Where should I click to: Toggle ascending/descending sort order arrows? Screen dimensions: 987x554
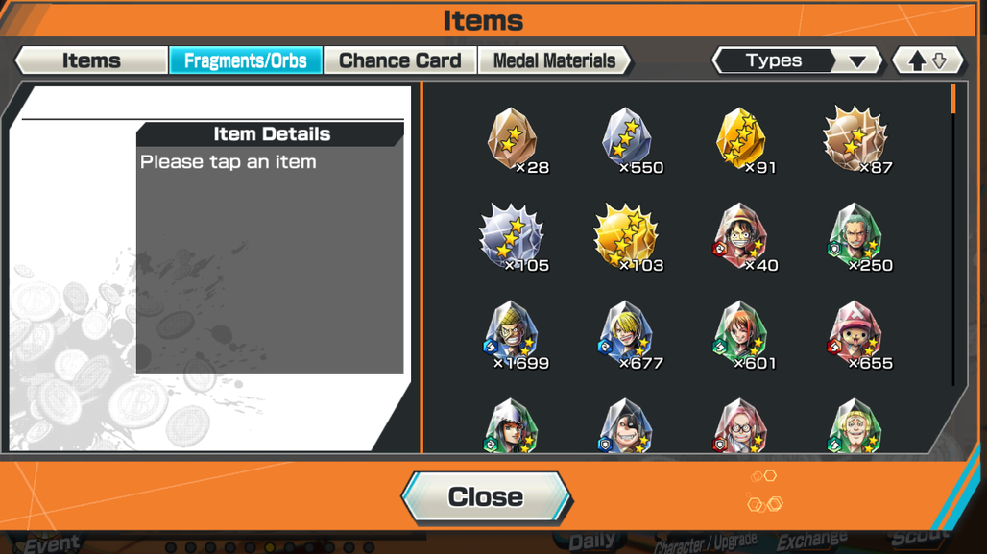point(927,60)
